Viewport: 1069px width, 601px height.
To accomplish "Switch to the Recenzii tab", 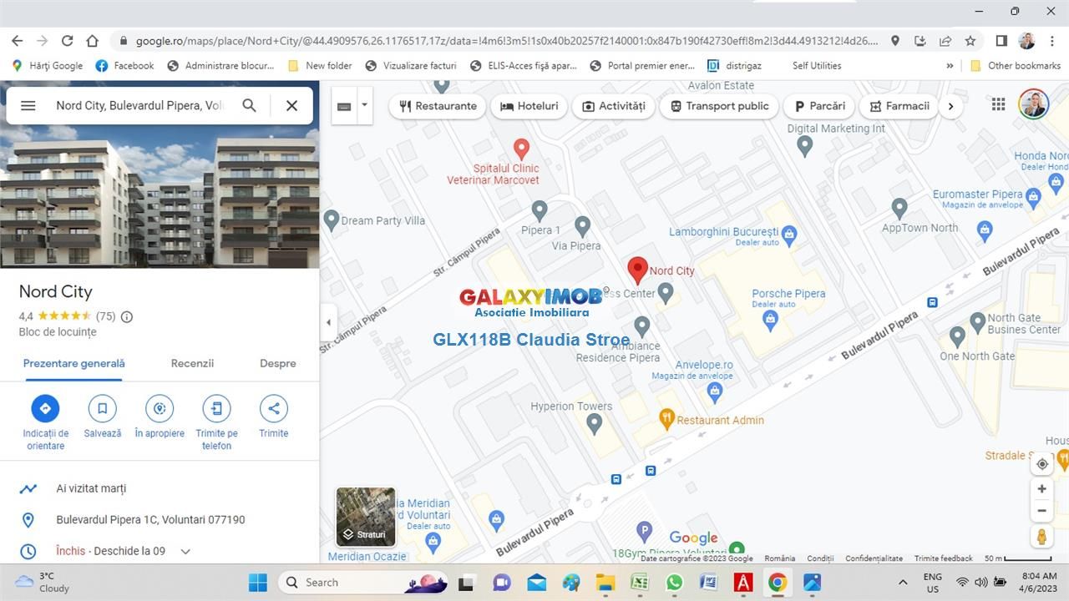I will pos(192,363).
